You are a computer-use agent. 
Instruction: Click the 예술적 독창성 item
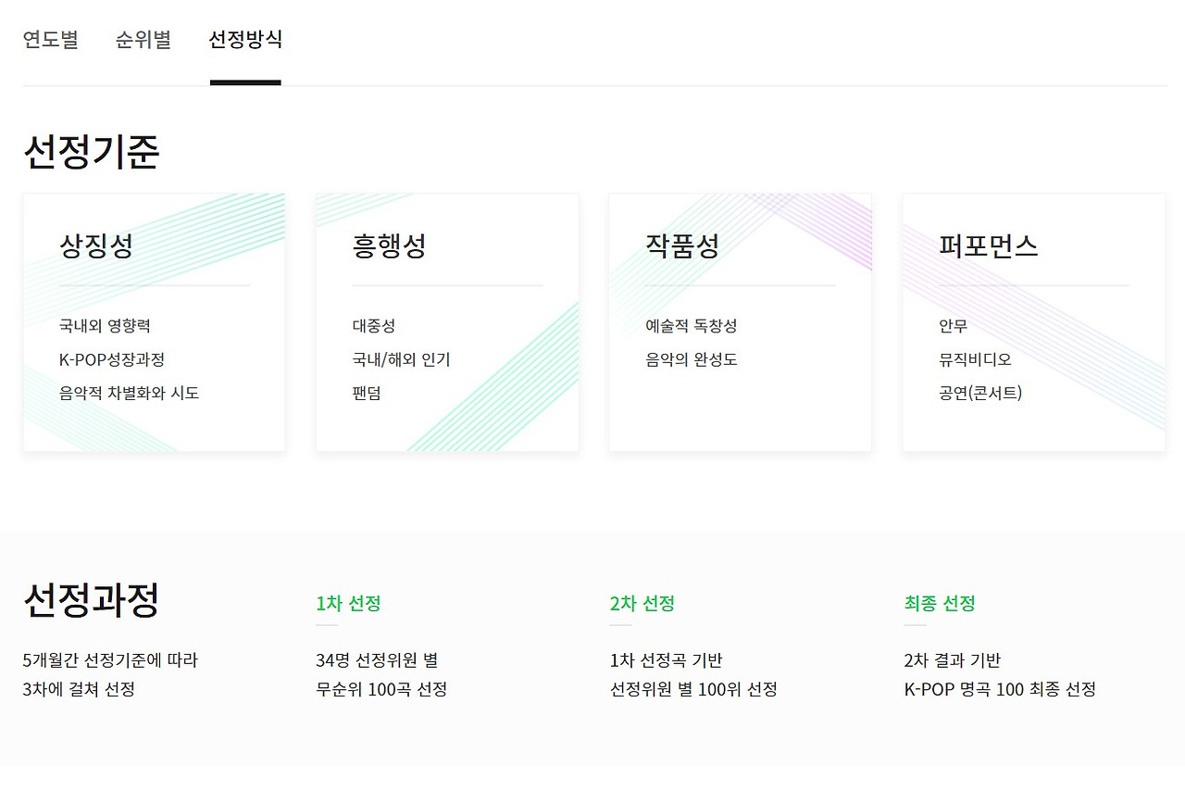(x=692, y=326)
